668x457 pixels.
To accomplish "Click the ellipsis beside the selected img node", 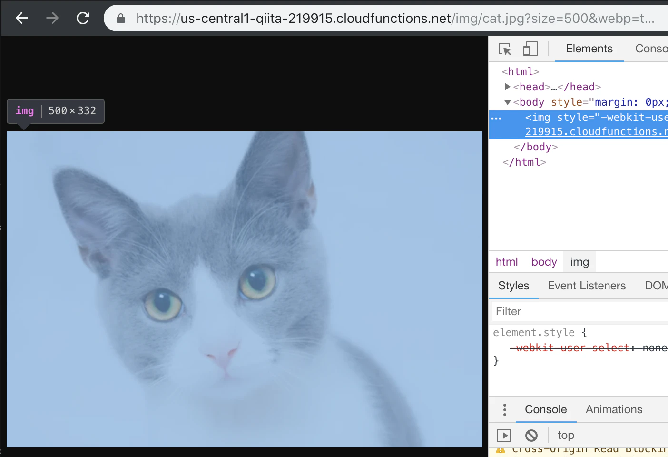I will 496,118.
